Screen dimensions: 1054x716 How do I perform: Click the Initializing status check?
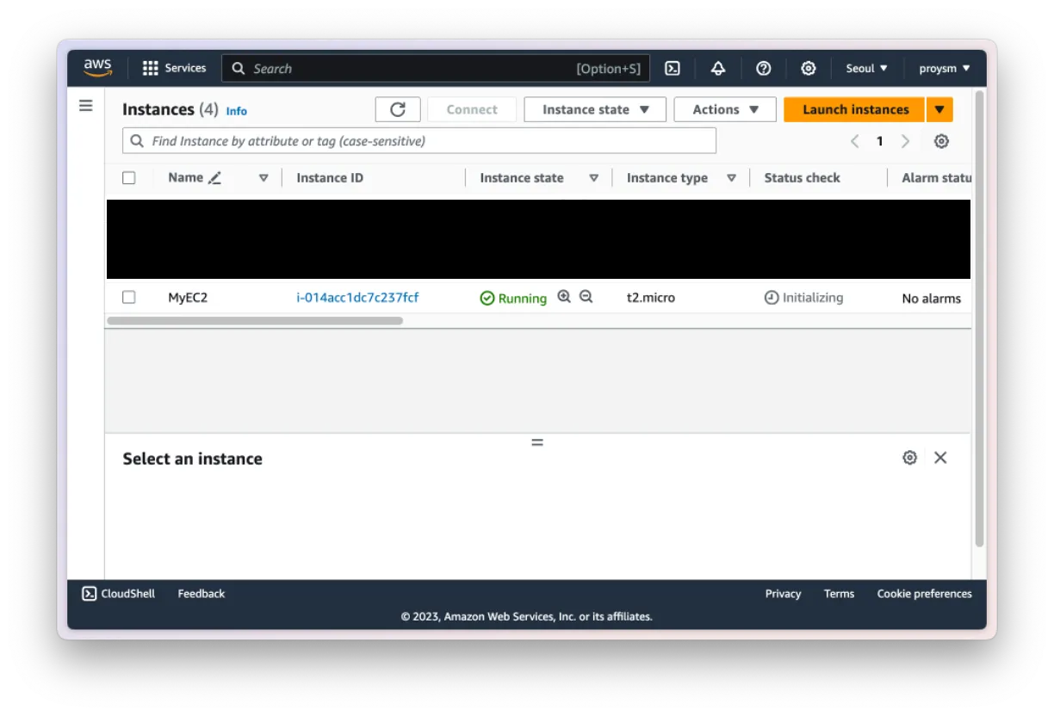pos(803,298)
